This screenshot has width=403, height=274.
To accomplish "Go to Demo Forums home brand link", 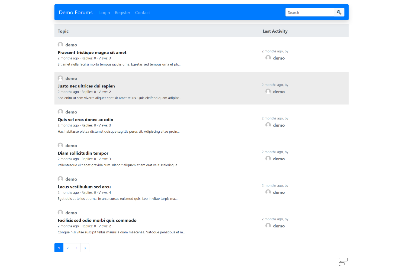I will pyautogui.click(x=76, y=12).
